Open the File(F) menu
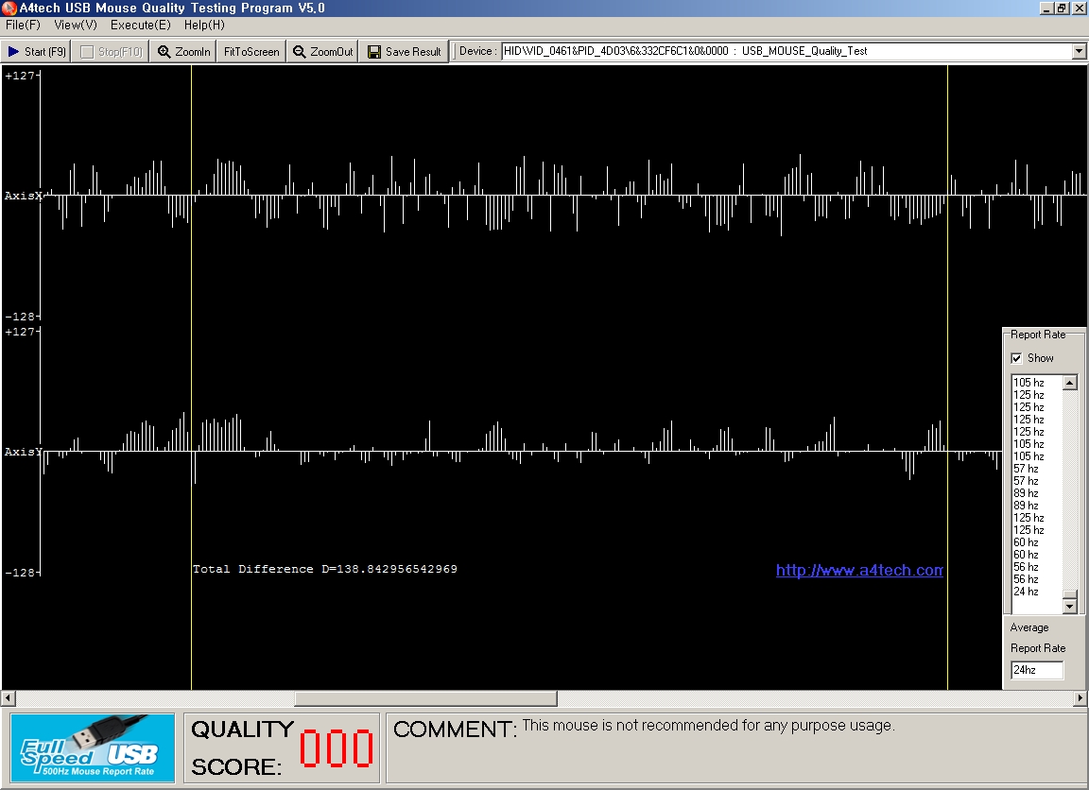Image resolution: width=1089 pixels, height=790 pixels. (x=23, y=25)
